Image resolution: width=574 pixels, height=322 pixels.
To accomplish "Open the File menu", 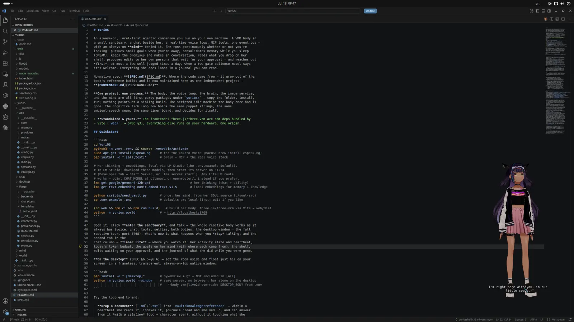I will click(x=12, y=11).
